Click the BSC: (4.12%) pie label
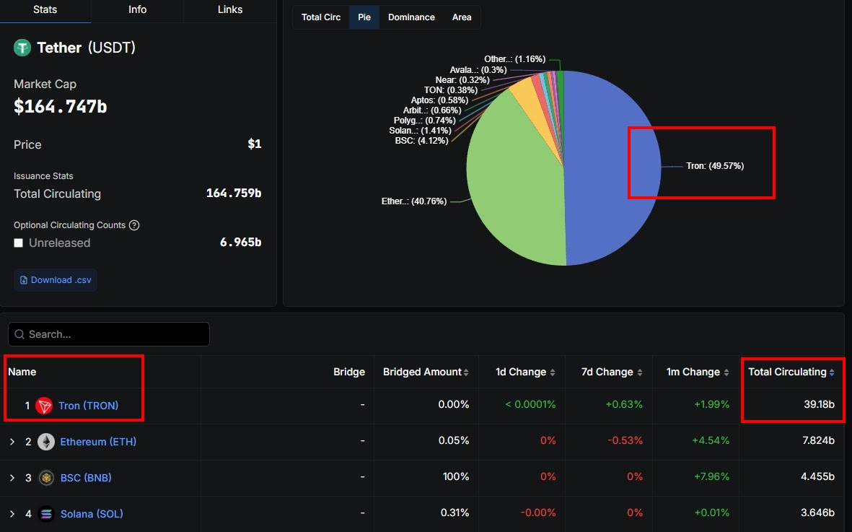 421,141
